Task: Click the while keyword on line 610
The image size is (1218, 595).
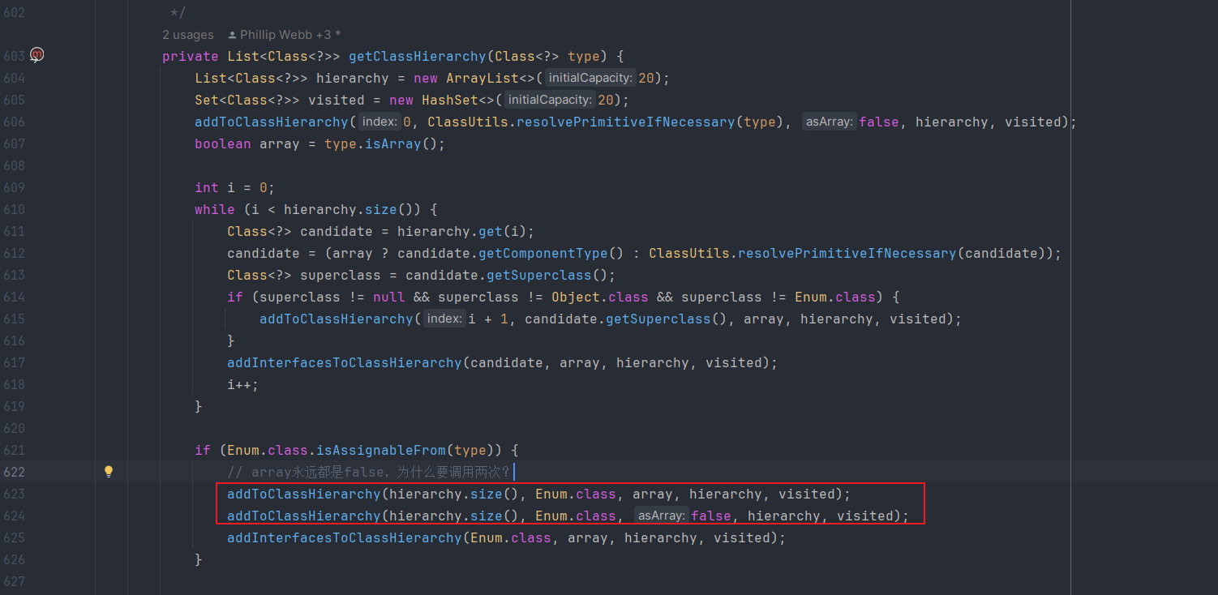Action: pos(215,209)
